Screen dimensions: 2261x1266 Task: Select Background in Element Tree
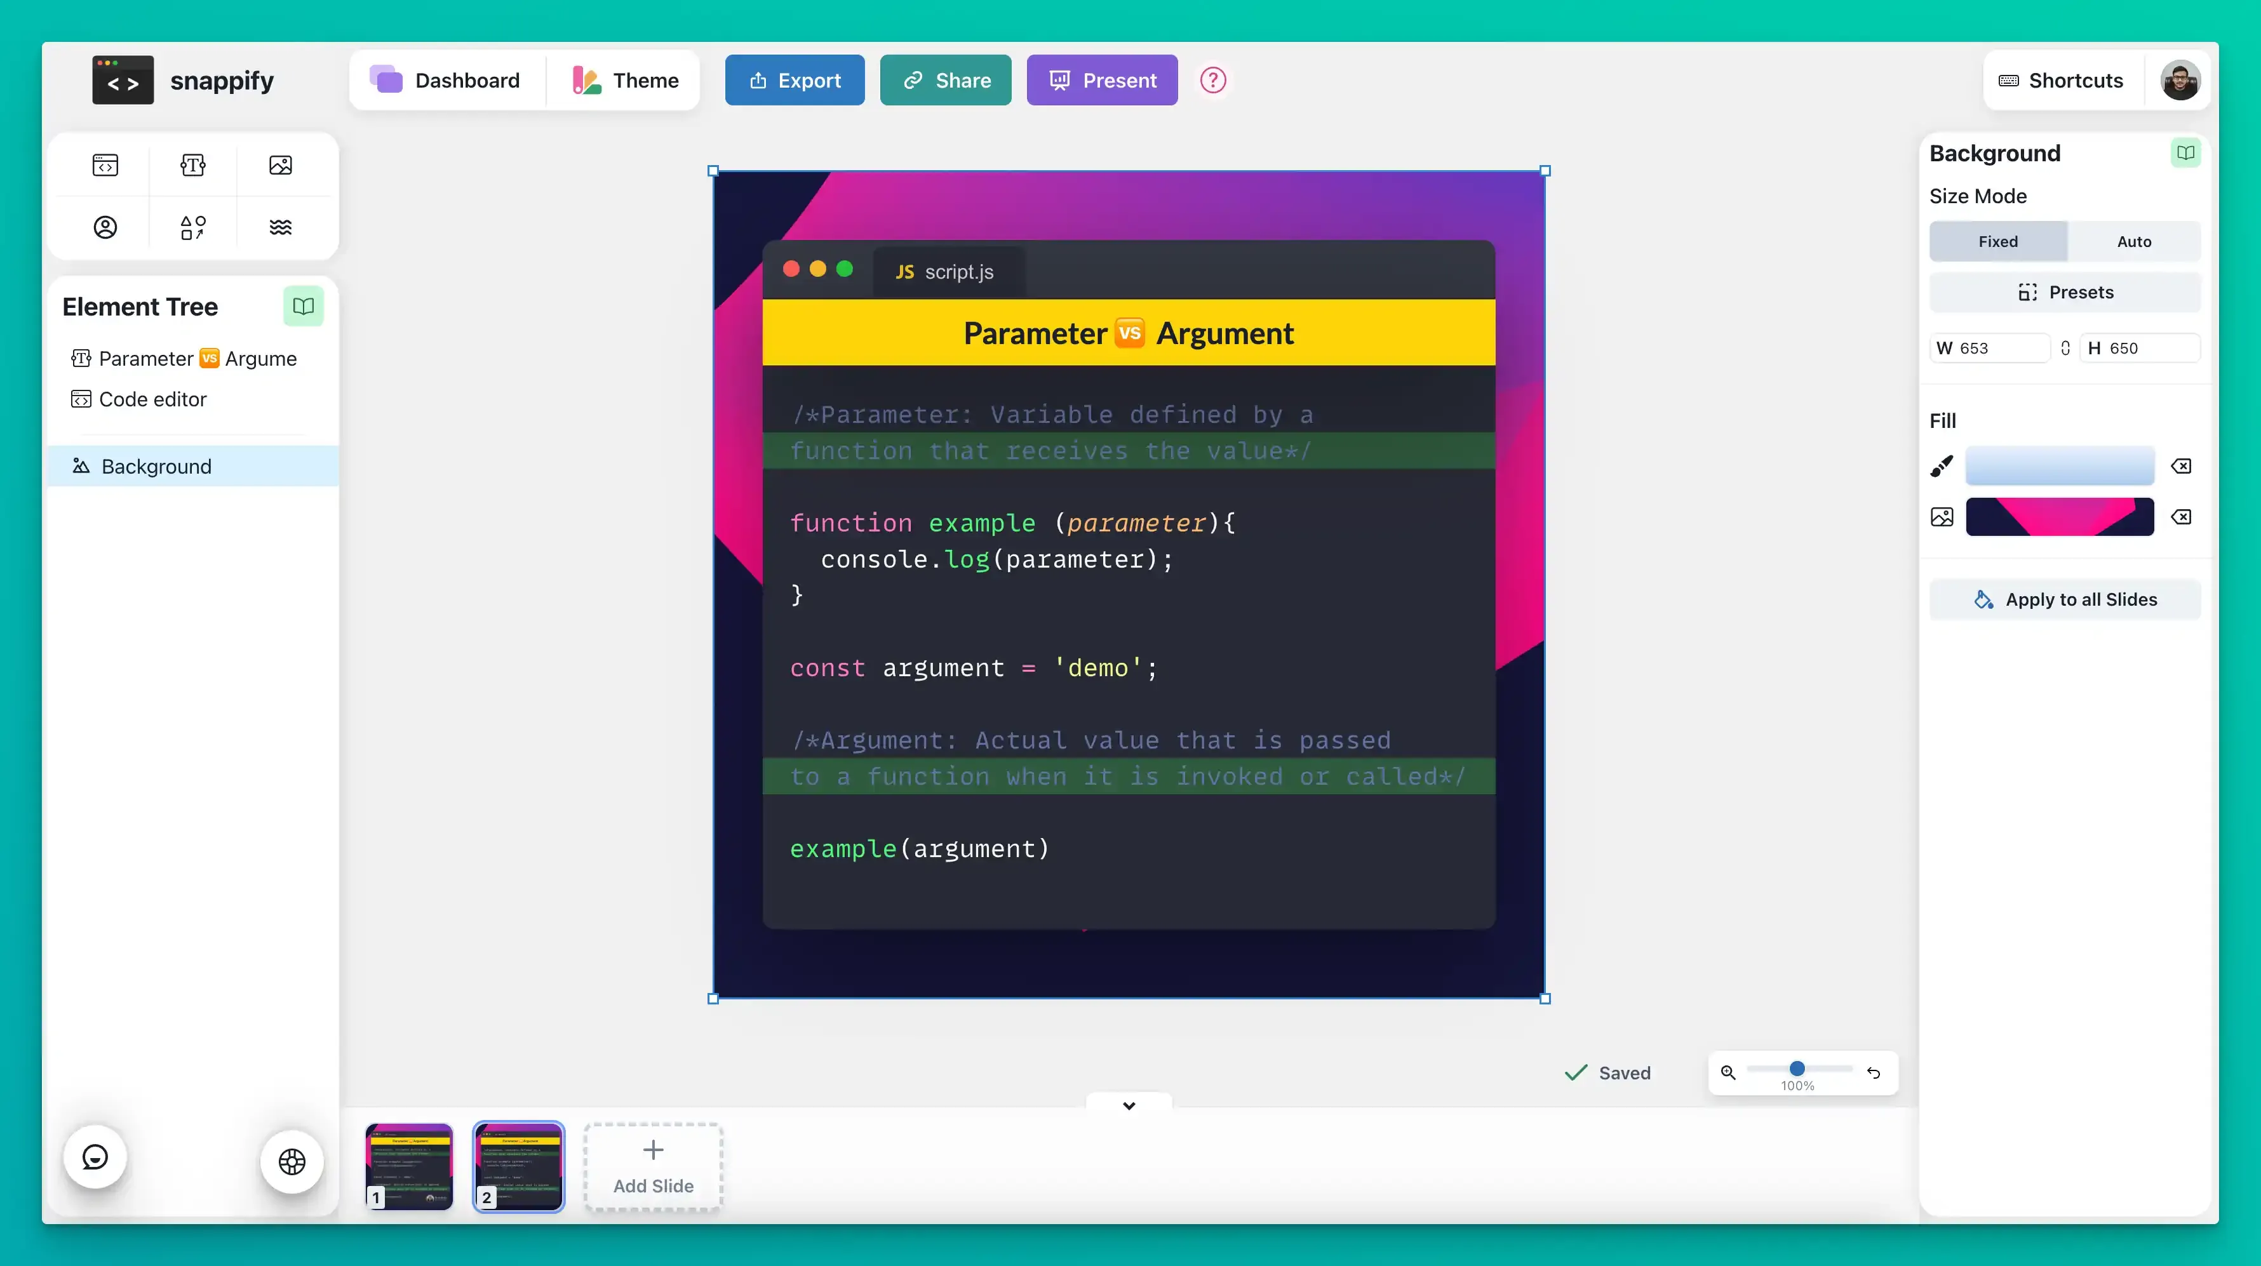pos(193,466)
